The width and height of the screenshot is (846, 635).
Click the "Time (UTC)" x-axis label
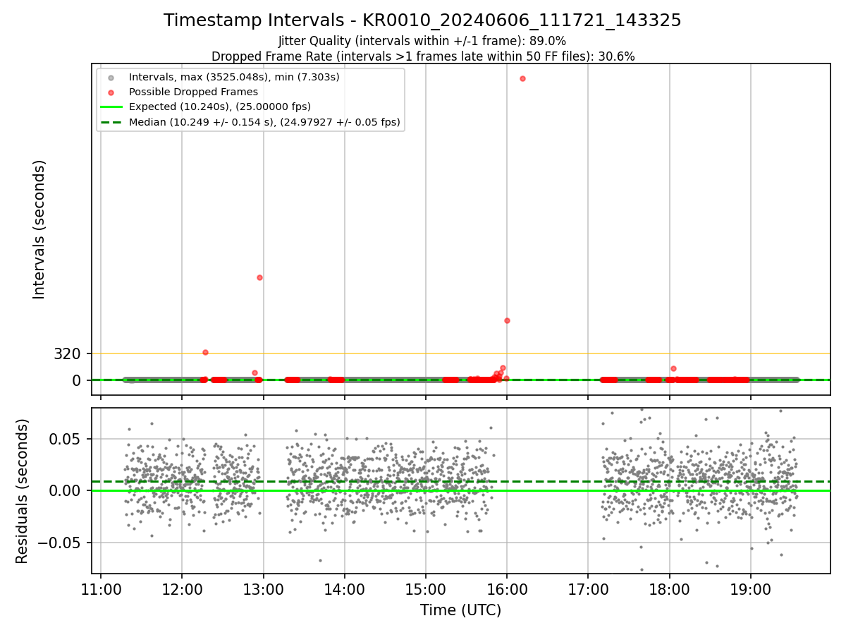coord(460,610)
